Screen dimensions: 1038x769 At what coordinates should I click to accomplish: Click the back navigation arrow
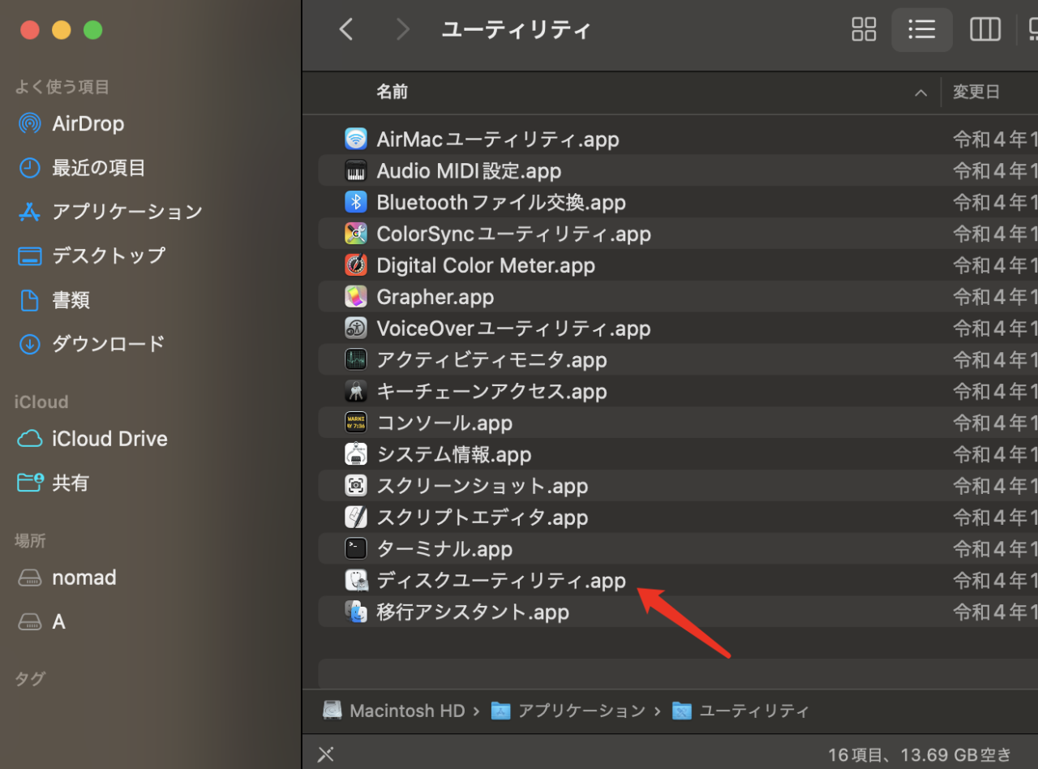tap(346, 28)
